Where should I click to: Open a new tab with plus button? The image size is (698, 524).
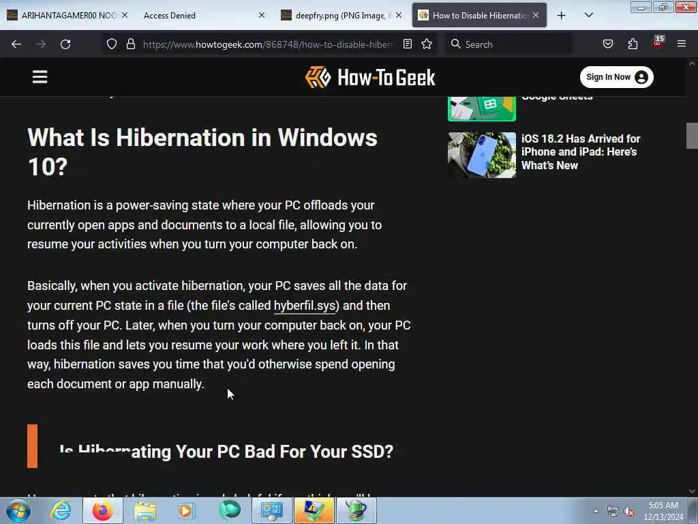pos(562,16)
